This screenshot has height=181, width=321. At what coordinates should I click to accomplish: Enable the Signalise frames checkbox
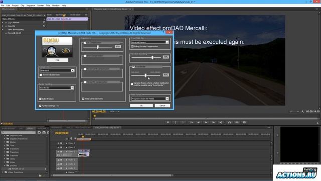pyautogui.click(x=132, y=84)
